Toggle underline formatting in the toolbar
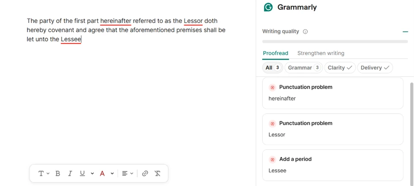 (83, 173)
